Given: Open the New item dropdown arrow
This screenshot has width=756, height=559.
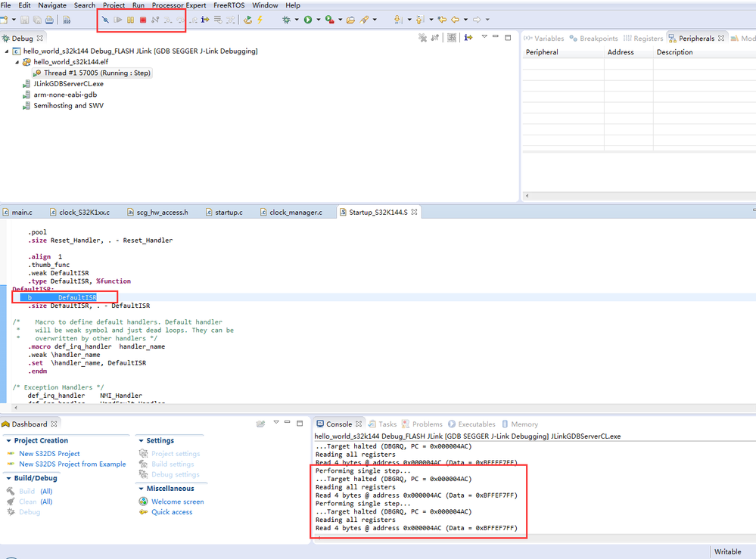Looking at the screenshot, I should (x=14, y=20).
